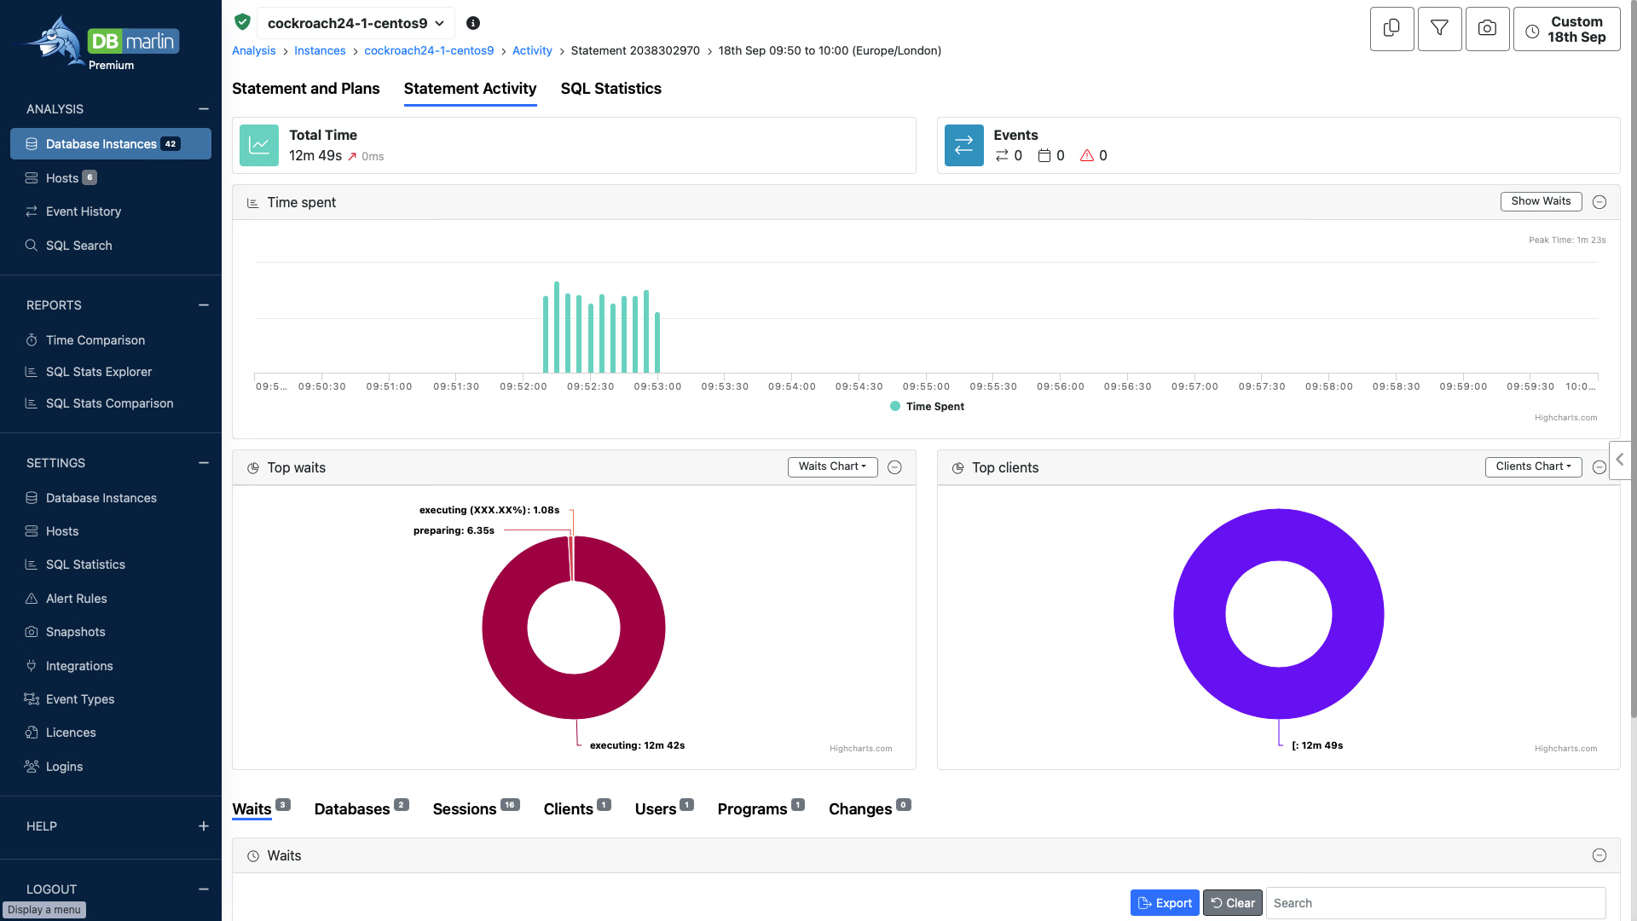Screen dimensions: 1637x921
Task: Expand the right side panel chevron
Action: tap(1620, 460)
